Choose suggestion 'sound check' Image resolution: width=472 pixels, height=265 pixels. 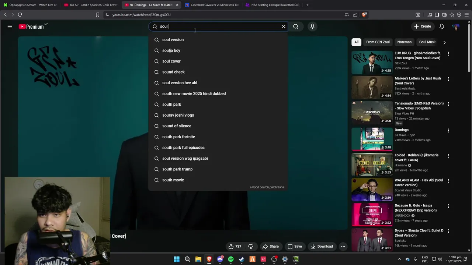pos(218,72)
